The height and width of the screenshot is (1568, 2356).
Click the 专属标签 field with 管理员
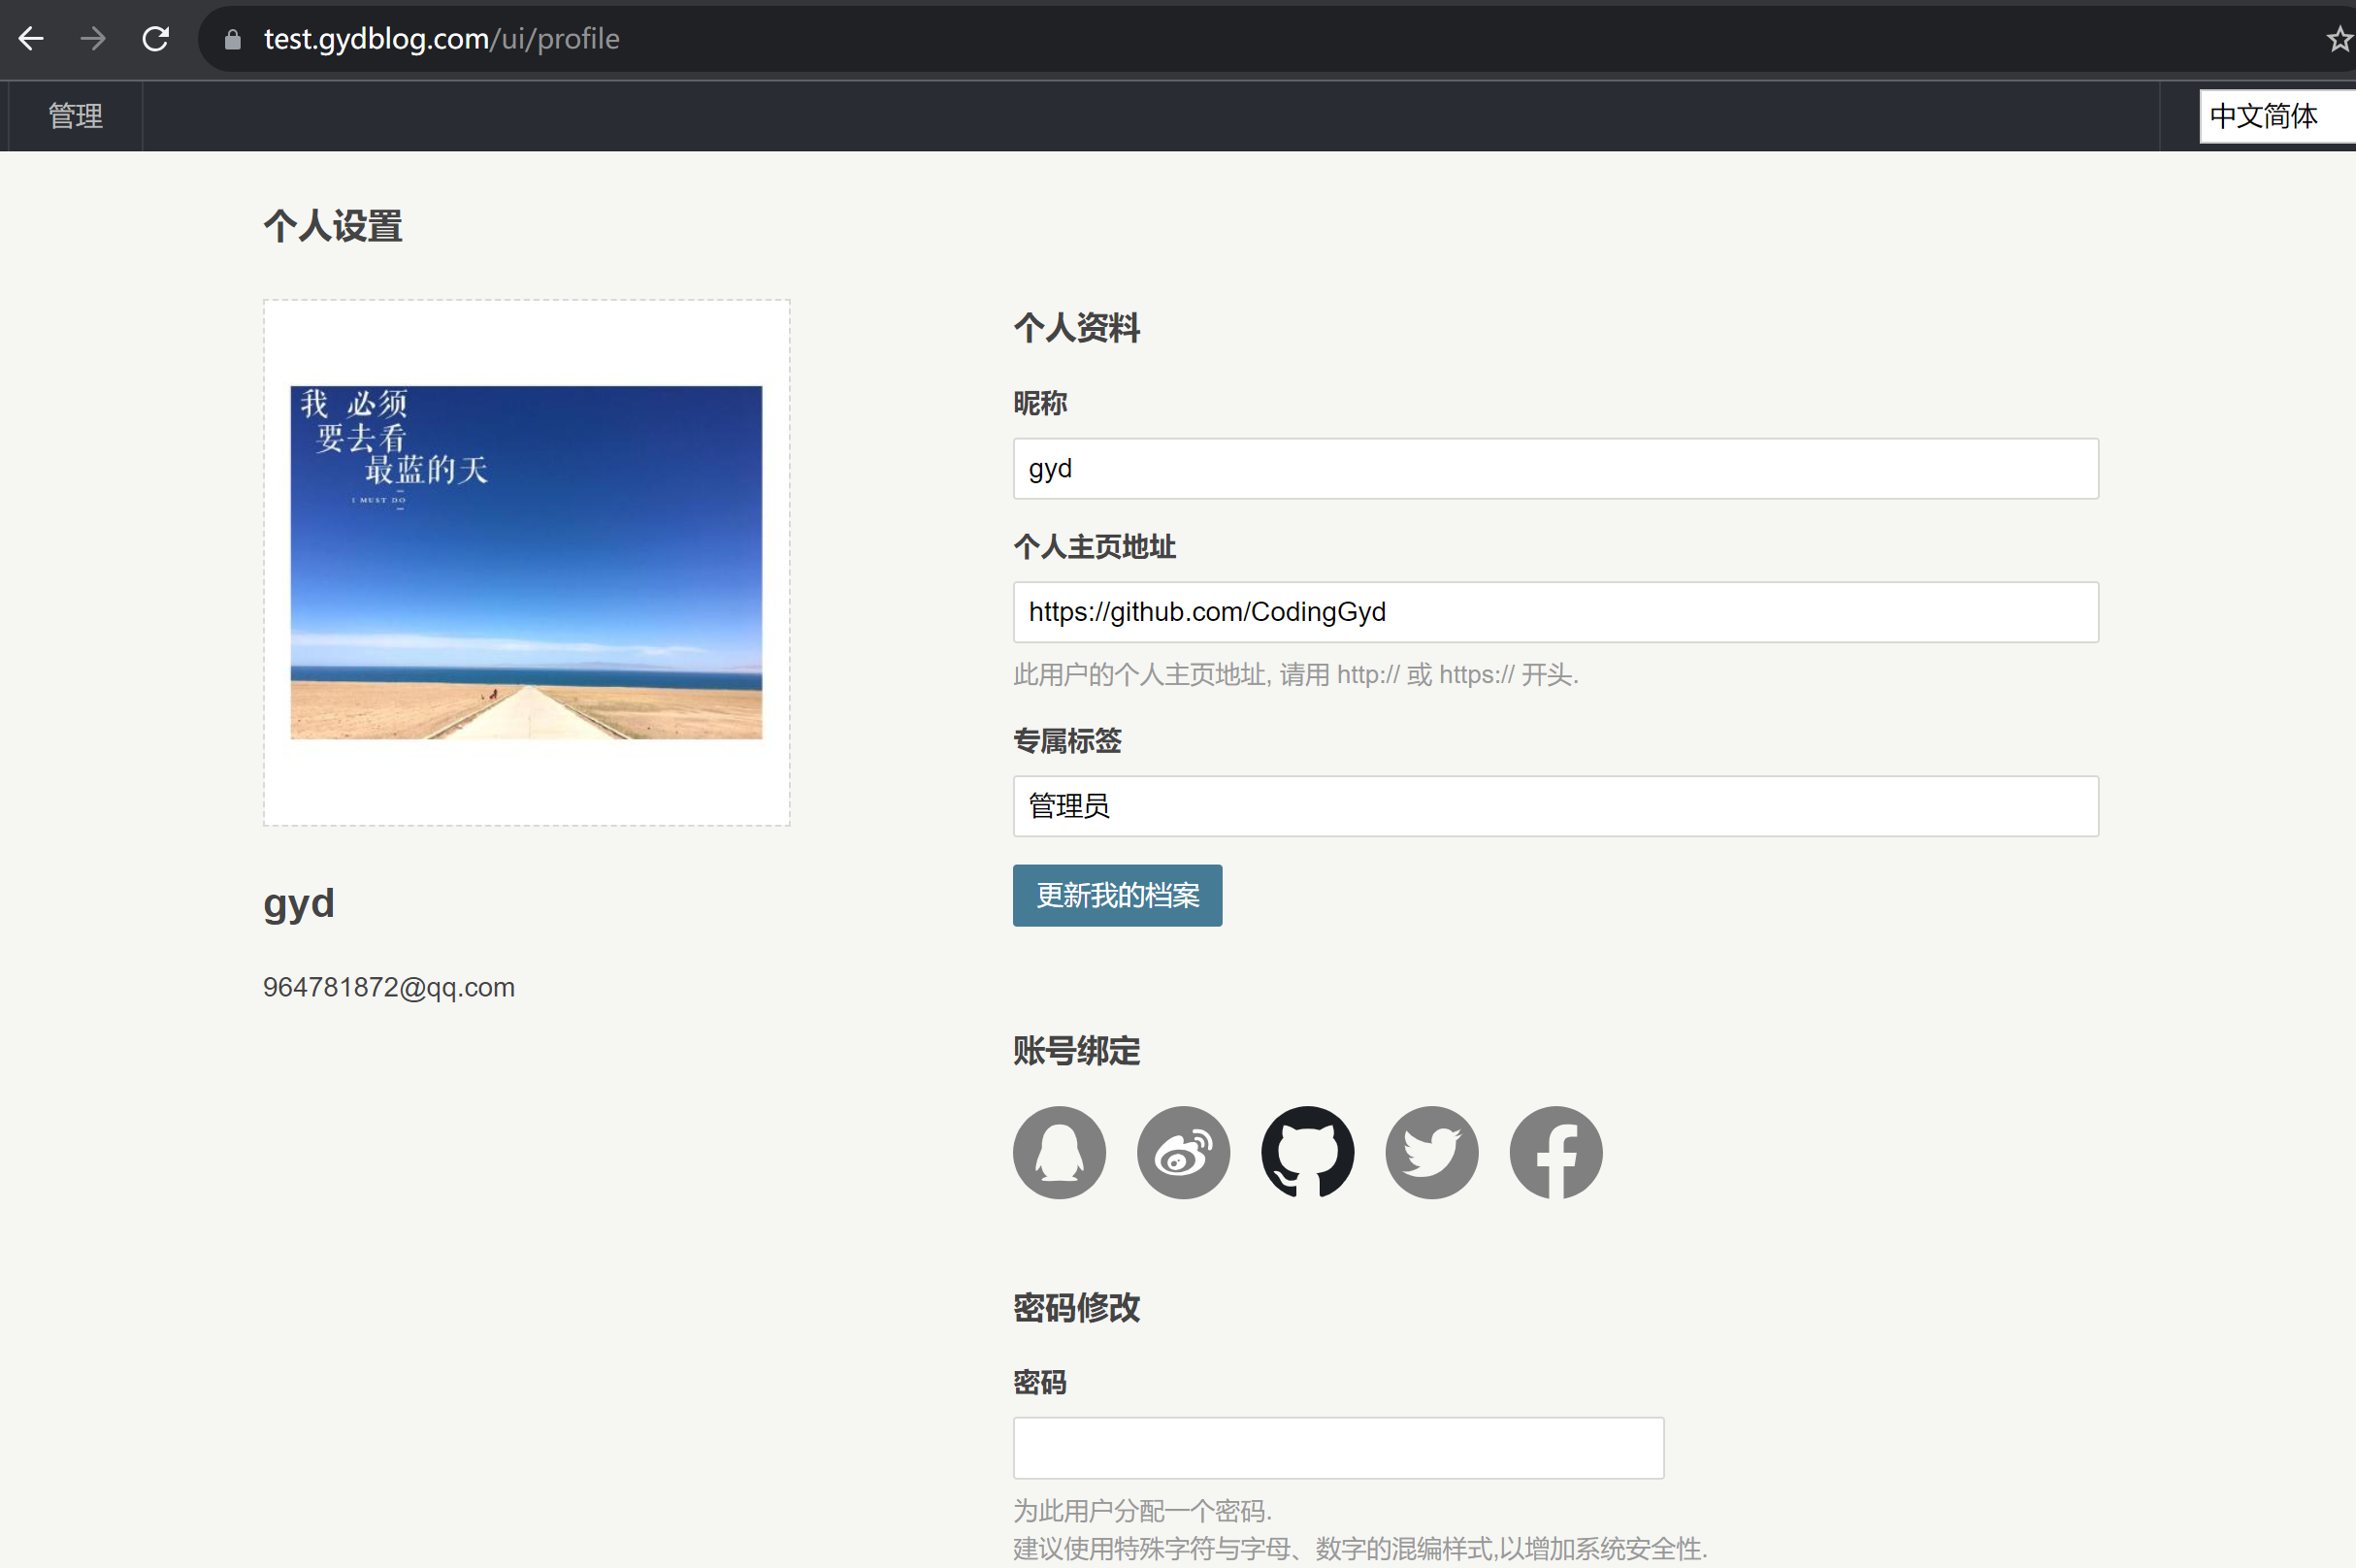click(1555, 806)
